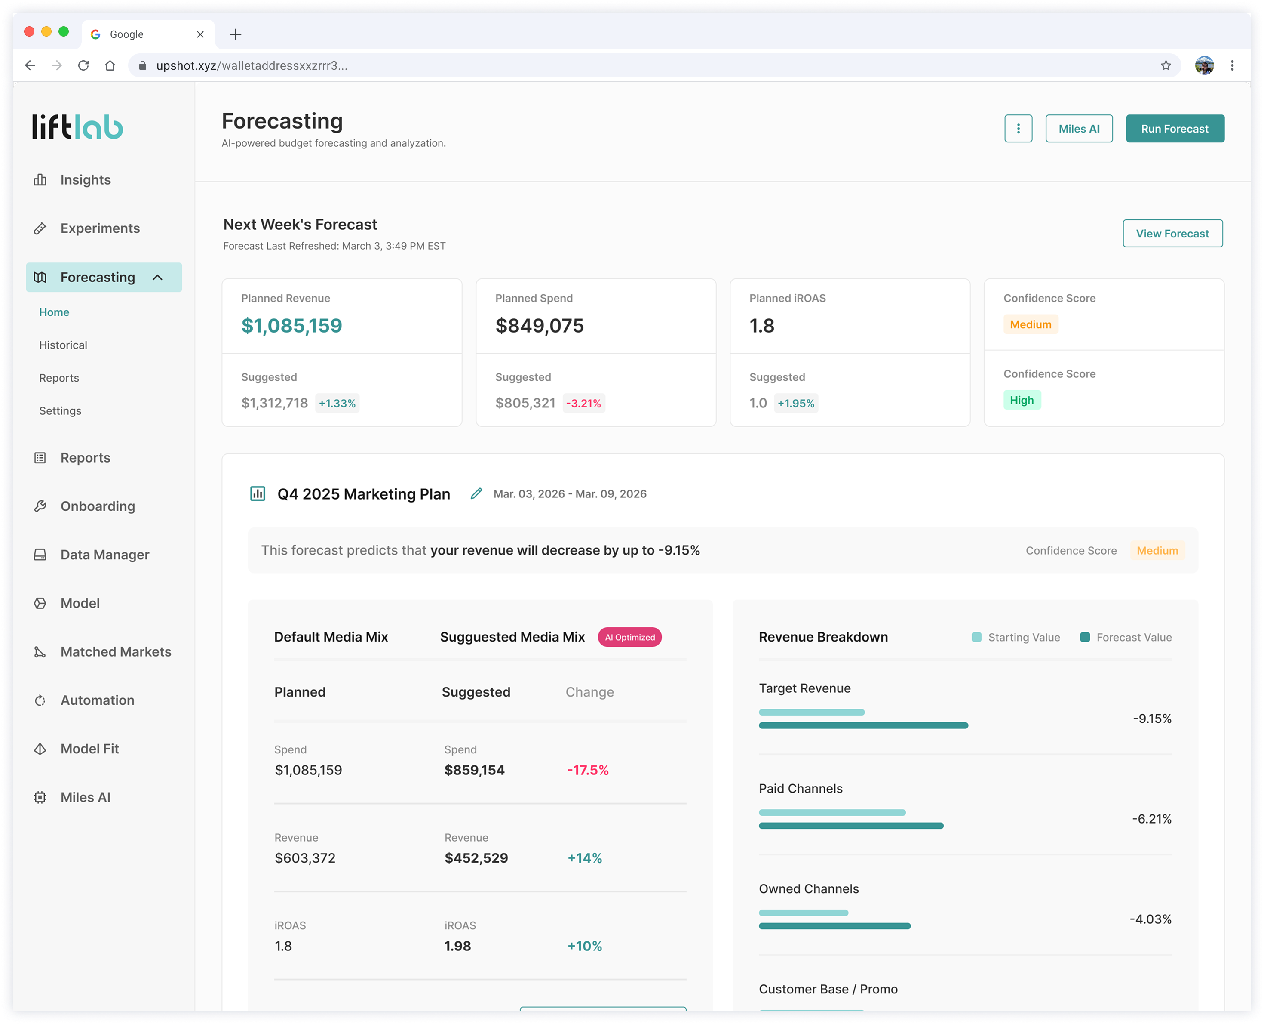Collapse the Forecasting sidebar section chevron
The width and height of the screenshot is (1264, 1024).
coord(157,277)
